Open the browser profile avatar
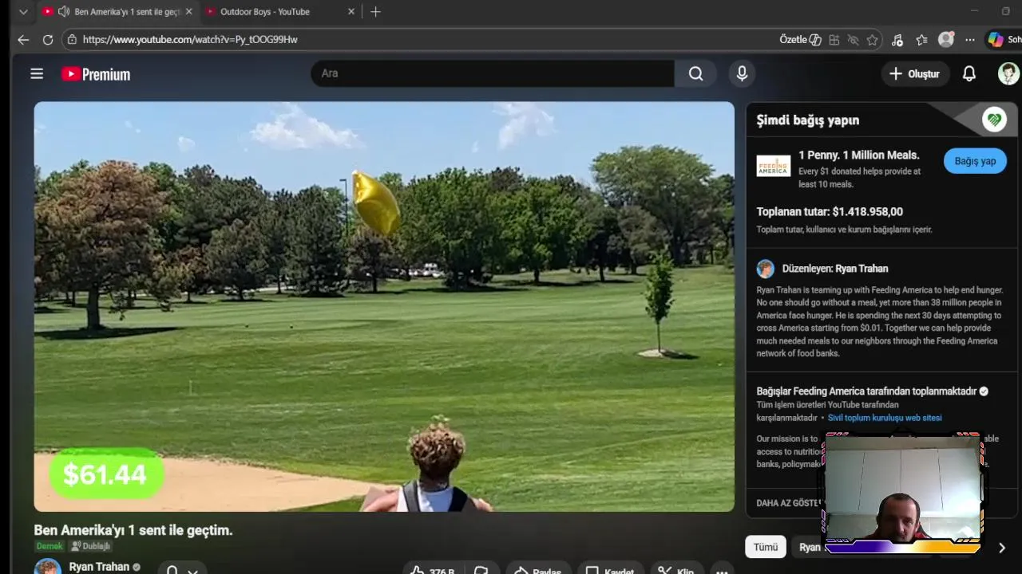 (x=946, y=40)
